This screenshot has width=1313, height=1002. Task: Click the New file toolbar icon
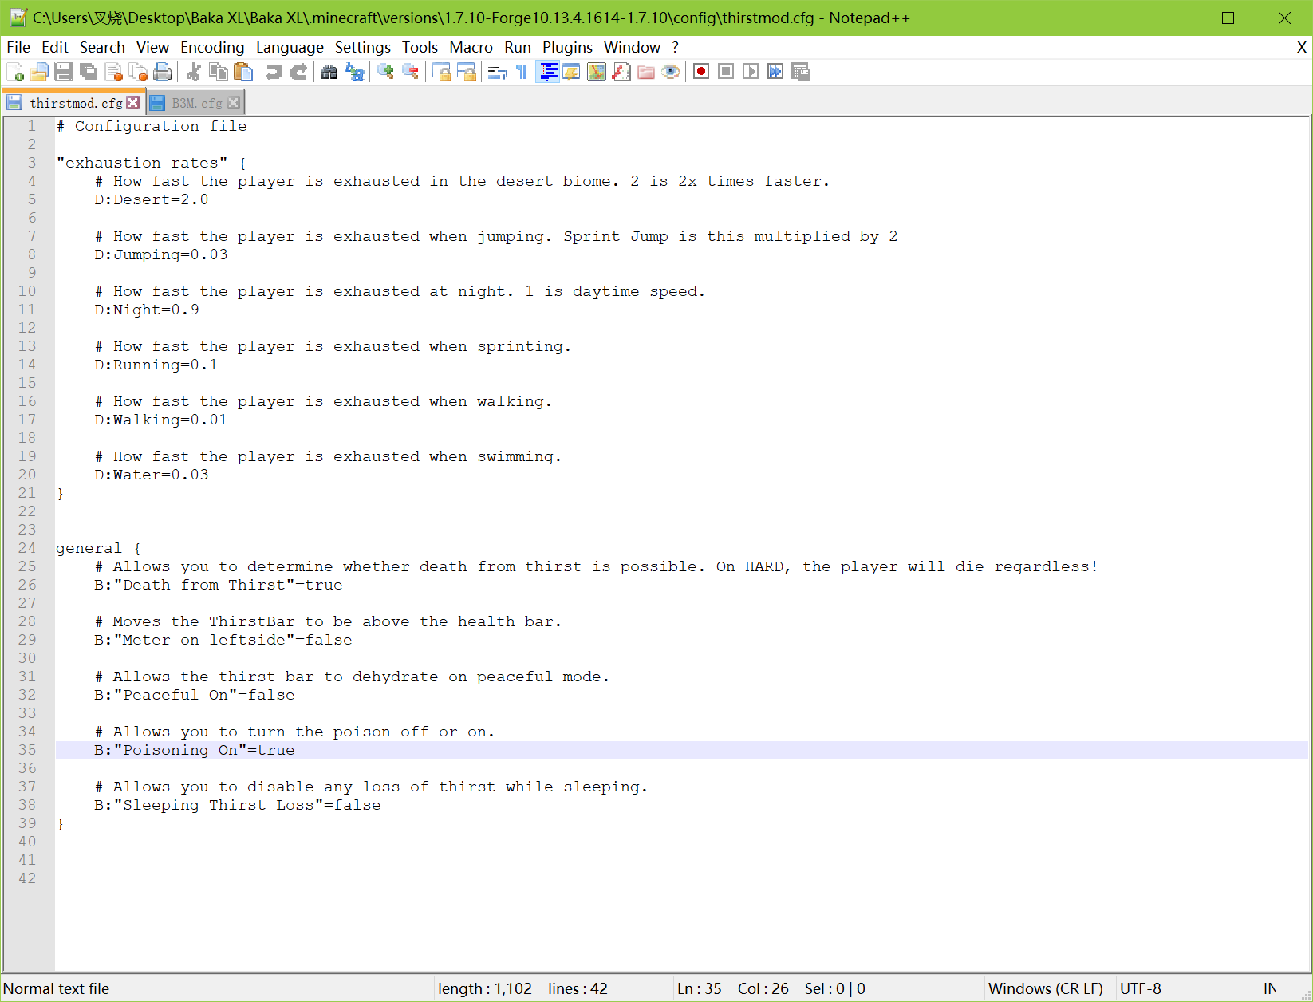(14, 73)
